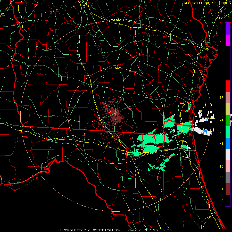Image resolution: width=232 pixels, height=232 pixels.
Task: Click the BI dark red legend swatch
Action: (x=228, y=189)
